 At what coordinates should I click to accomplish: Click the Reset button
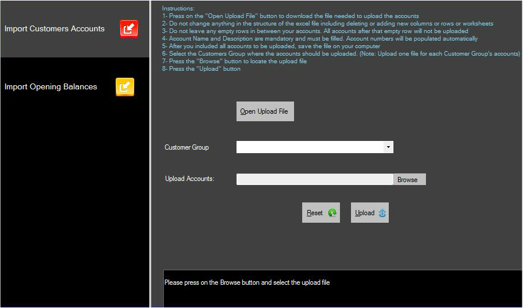[321, 212]
